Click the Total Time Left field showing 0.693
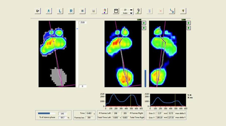Viewport: 226px width, 126px height. pyautogui.click(x=116, y=118)
